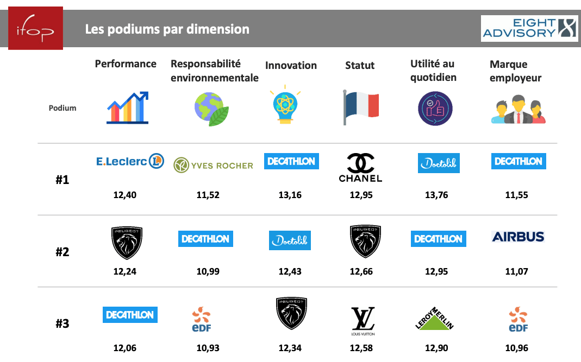Image resolution: width=581 pixels, height=362 pixels.
Task: Select the thumbs-up Utilité au quotidien icon
Action: (x=435, y=109)
